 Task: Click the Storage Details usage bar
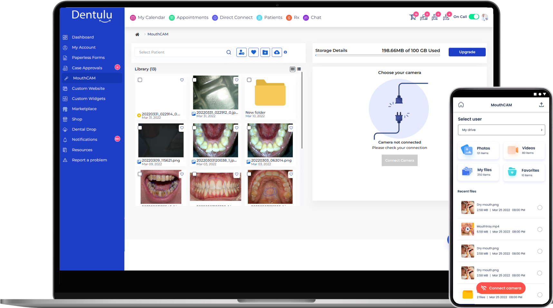coord(377,56)
